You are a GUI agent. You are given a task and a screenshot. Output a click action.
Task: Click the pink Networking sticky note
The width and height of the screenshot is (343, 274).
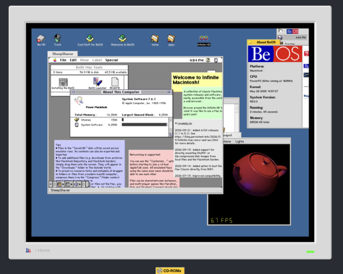point(154,169)
